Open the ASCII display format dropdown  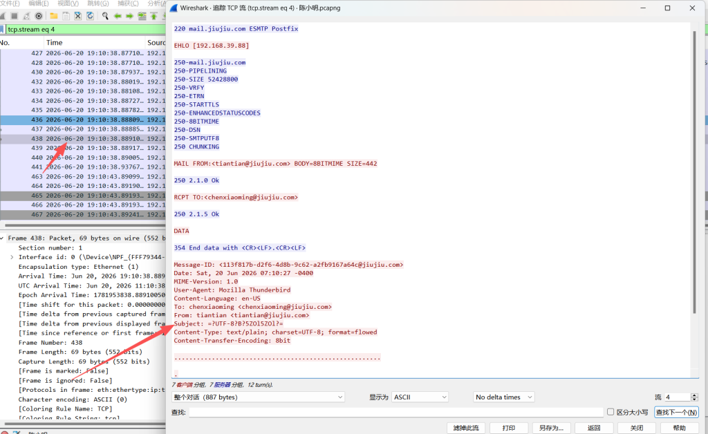pyautogui.click(x=420, y=397)
